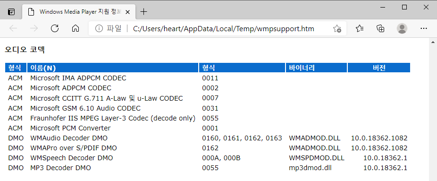The height and width of the screenshot is (181, 437).
Task: Select Microsoft ADPCM CODEC row name
Action: (x=71, y=88)
